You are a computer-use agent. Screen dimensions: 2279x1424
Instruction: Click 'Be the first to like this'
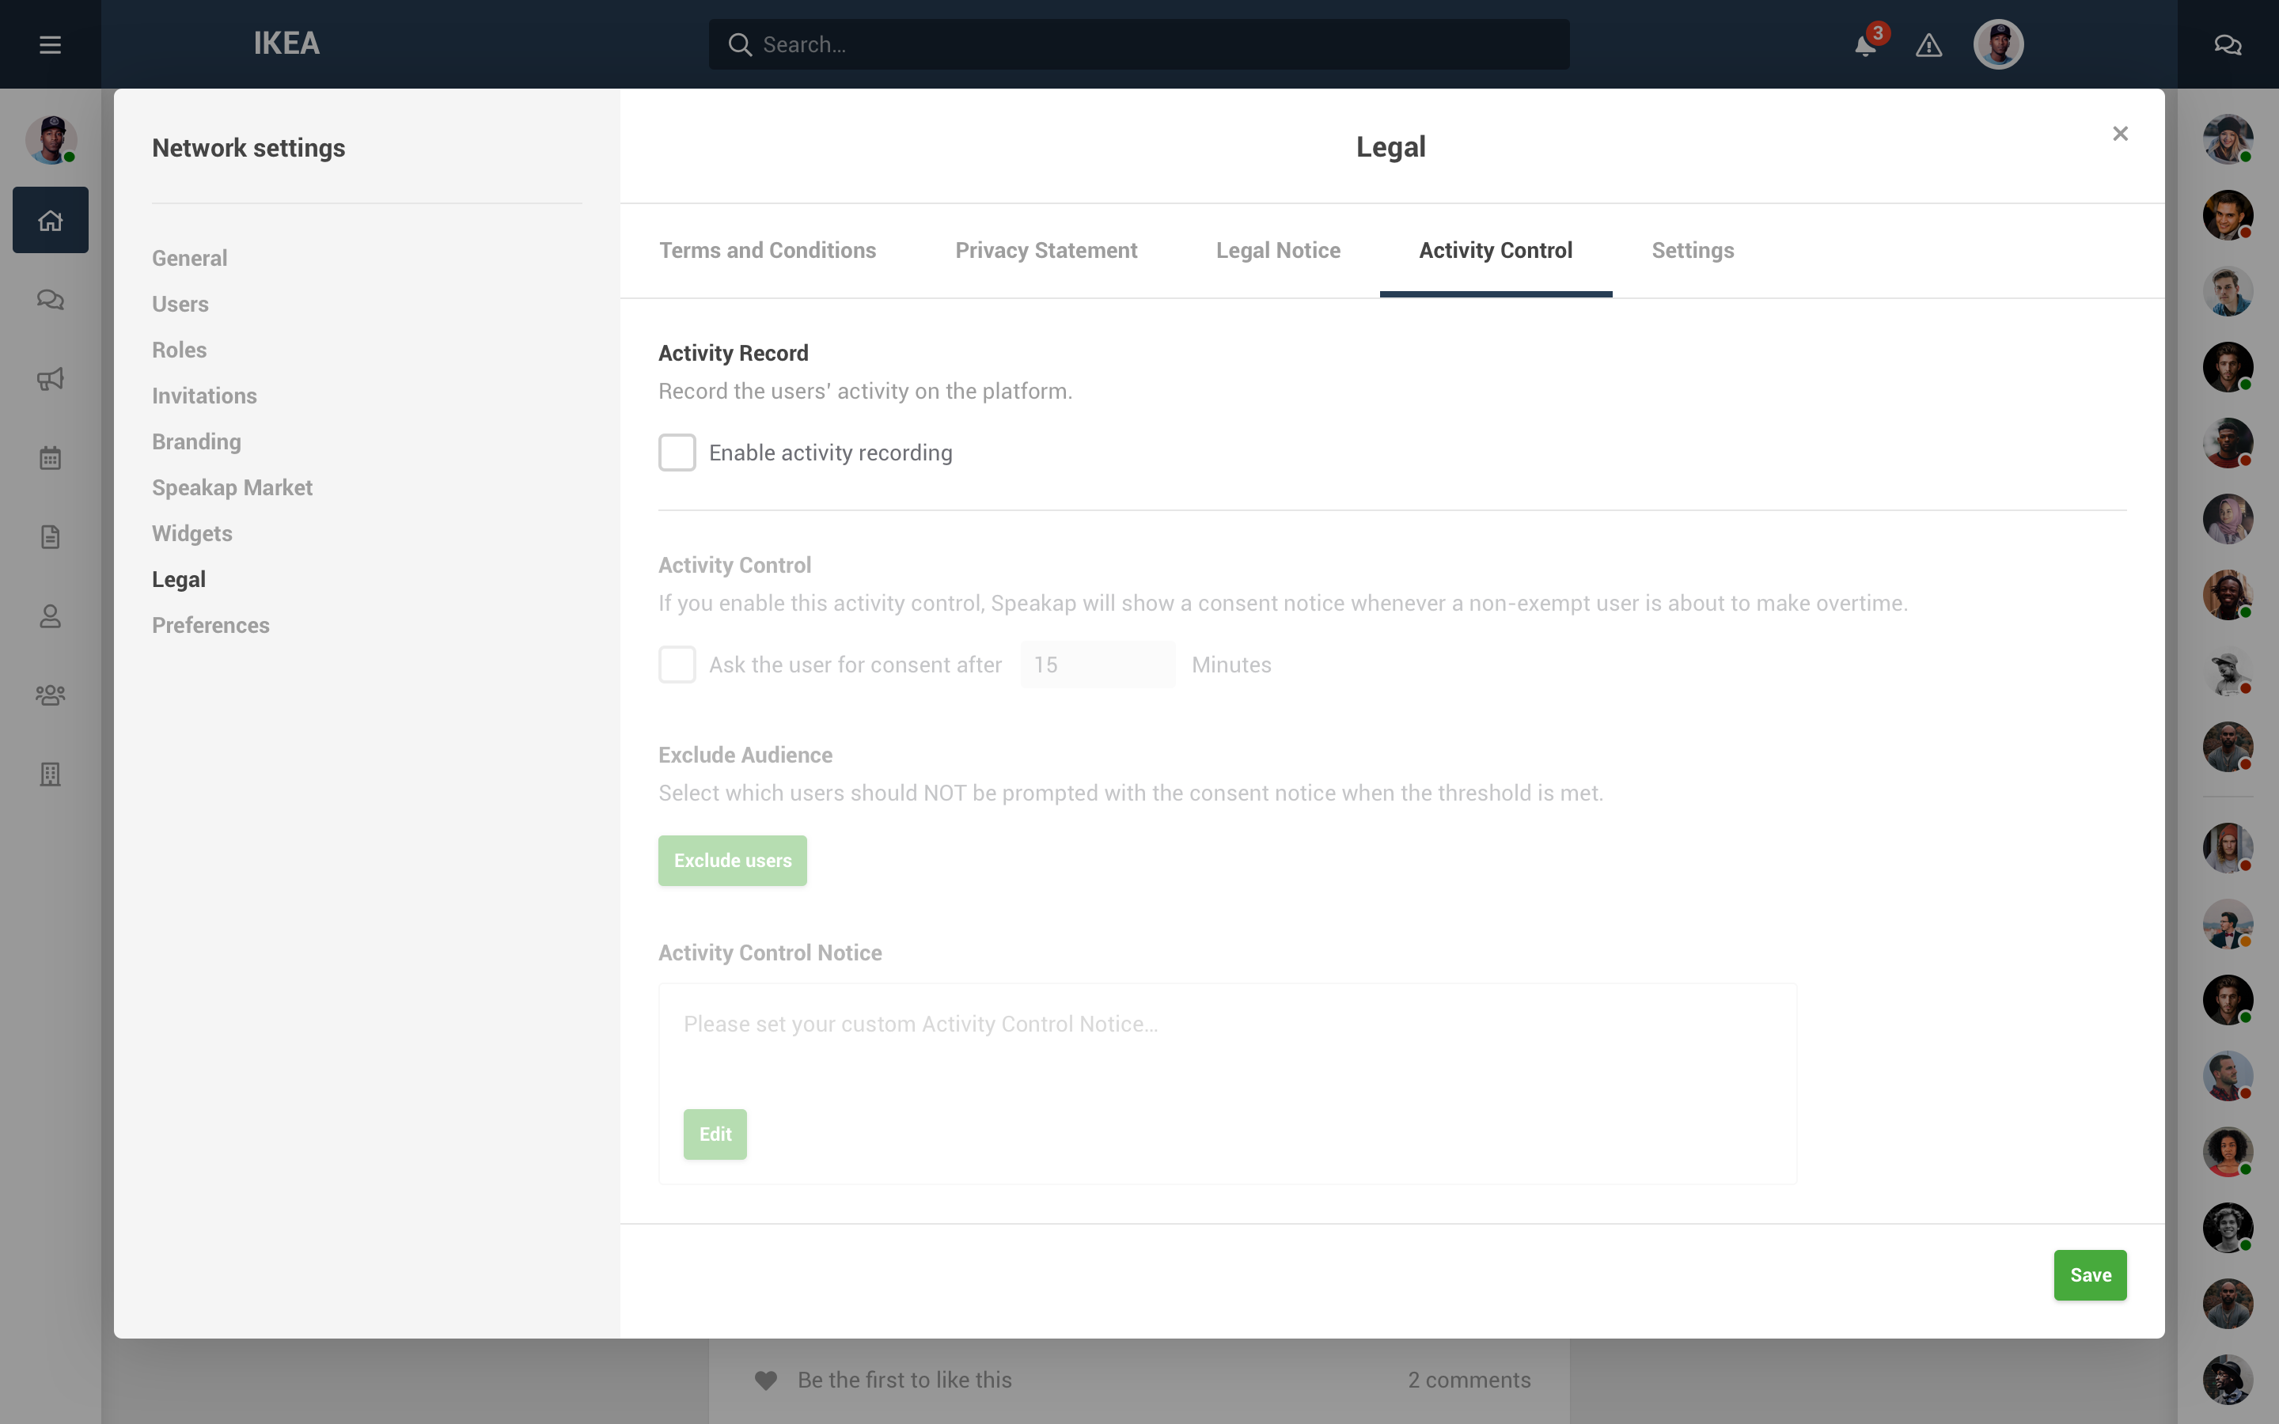coord(904,1380)
